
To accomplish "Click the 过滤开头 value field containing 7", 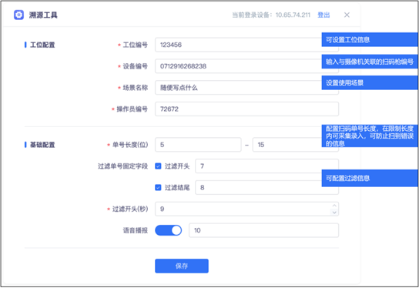I will click(267, 166).
